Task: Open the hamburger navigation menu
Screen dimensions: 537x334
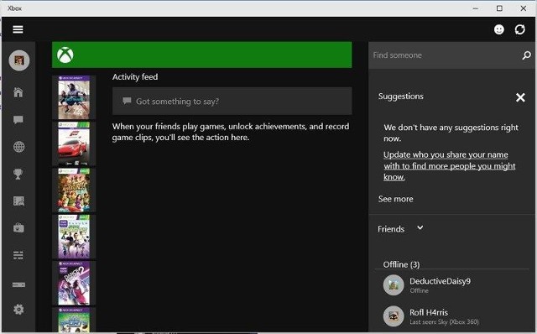Action: (x=18, y=29)
